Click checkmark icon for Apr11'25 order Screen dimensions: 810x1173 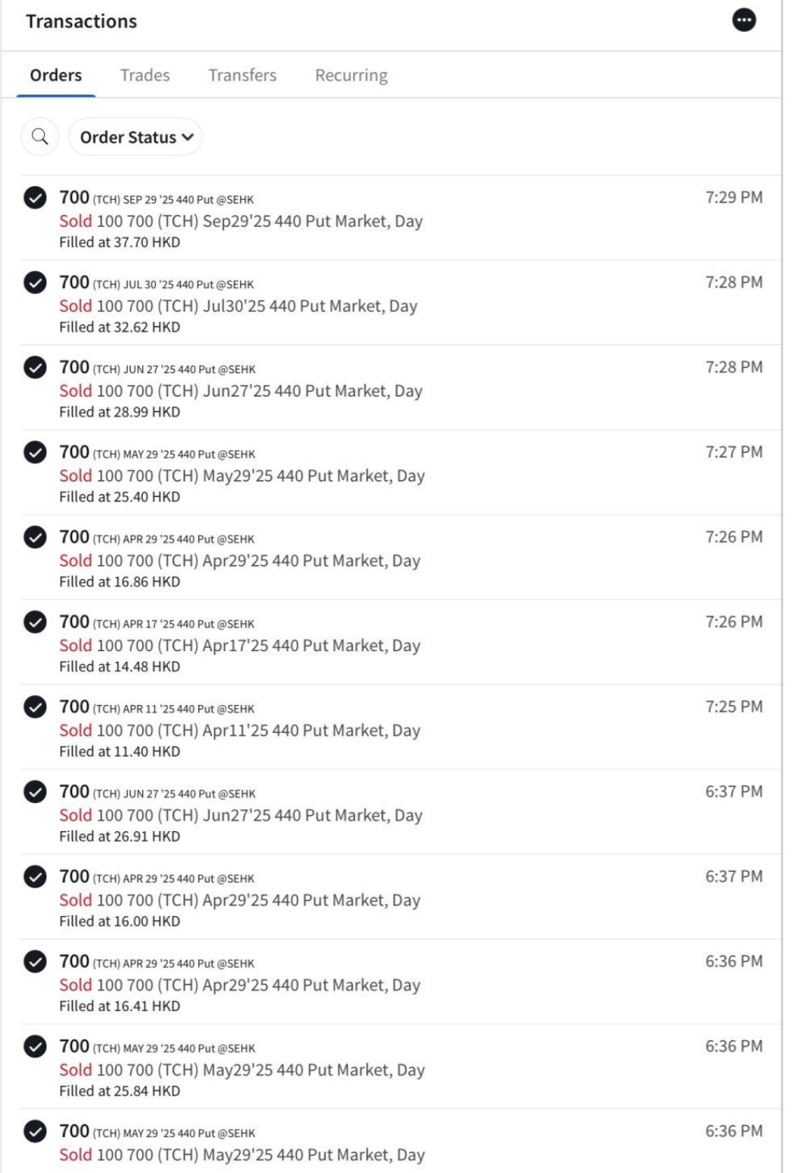point(35,707)
